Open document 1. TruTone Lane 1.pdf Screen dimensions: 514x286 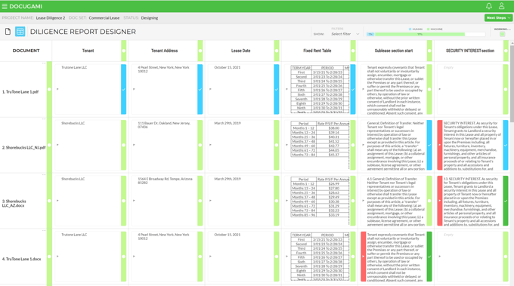pos(20,92)
